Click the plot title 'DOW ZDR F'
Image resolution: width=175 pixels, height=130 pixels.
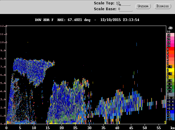[44, 20]
